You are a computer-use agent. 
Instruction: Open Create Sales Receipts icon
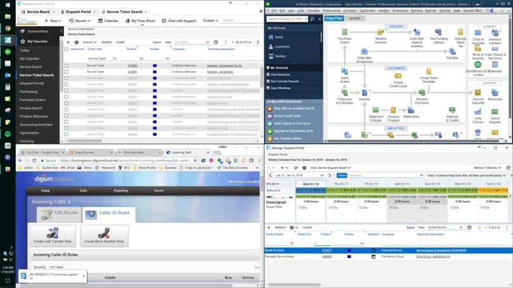pyautogui.click(x=429, y=71)
